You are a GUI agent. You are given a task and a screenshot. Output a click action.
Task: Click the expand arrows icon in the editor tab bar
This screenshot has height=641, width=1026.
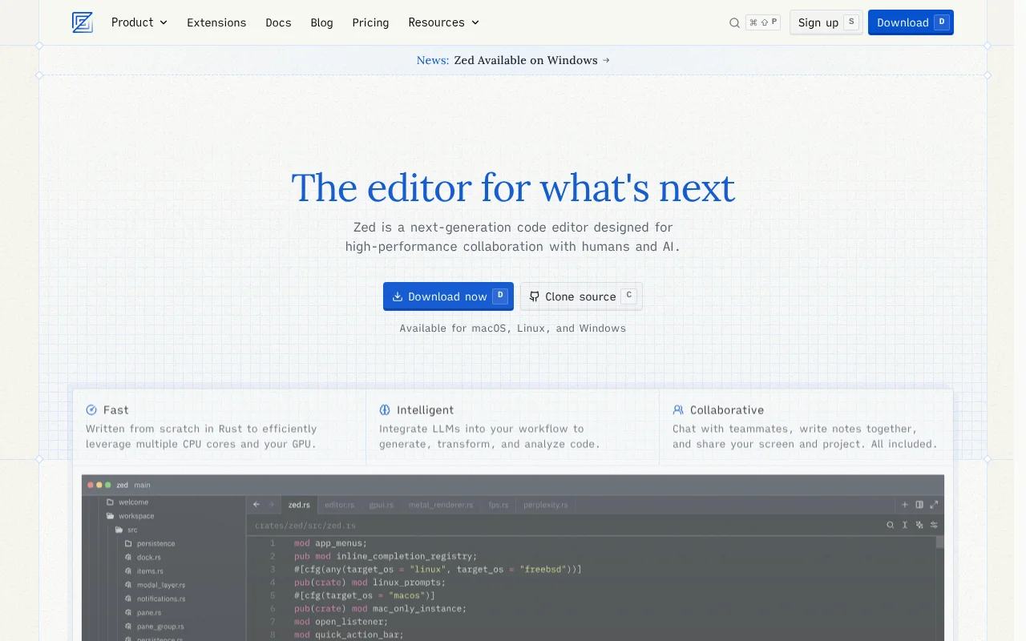pyautogui.click(x=934, y=505)
